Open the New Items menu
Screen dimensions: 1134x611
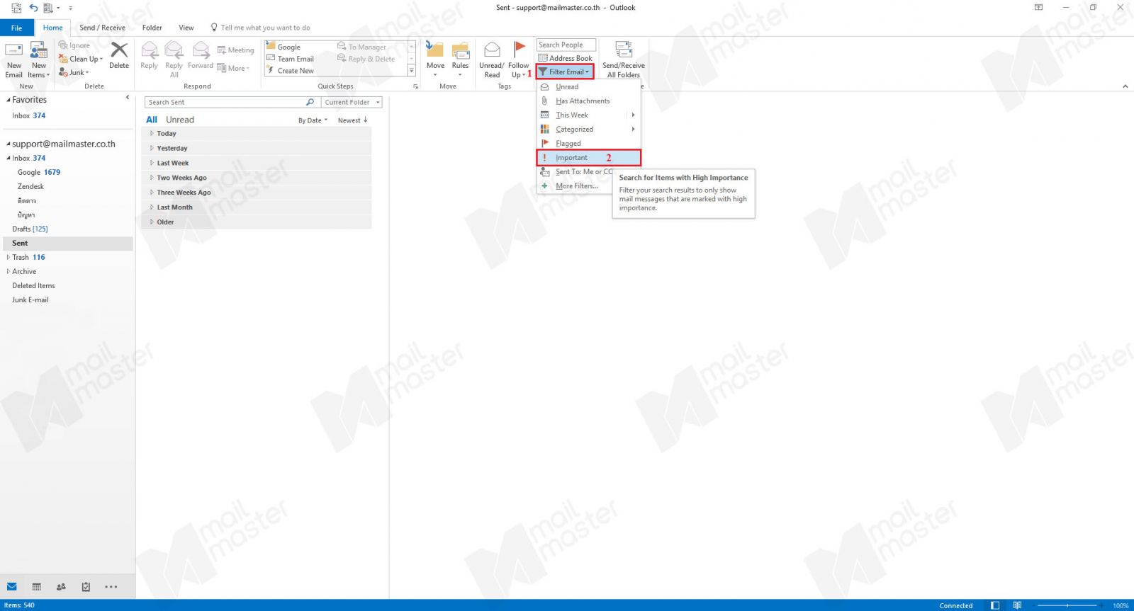(38, 60)
